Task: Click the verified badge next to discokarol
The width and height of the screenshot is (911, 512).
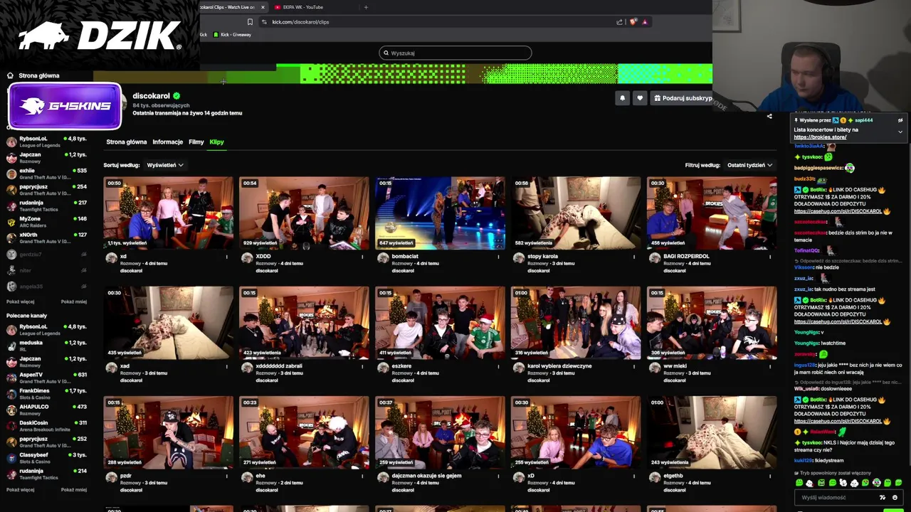Action: 177,96
